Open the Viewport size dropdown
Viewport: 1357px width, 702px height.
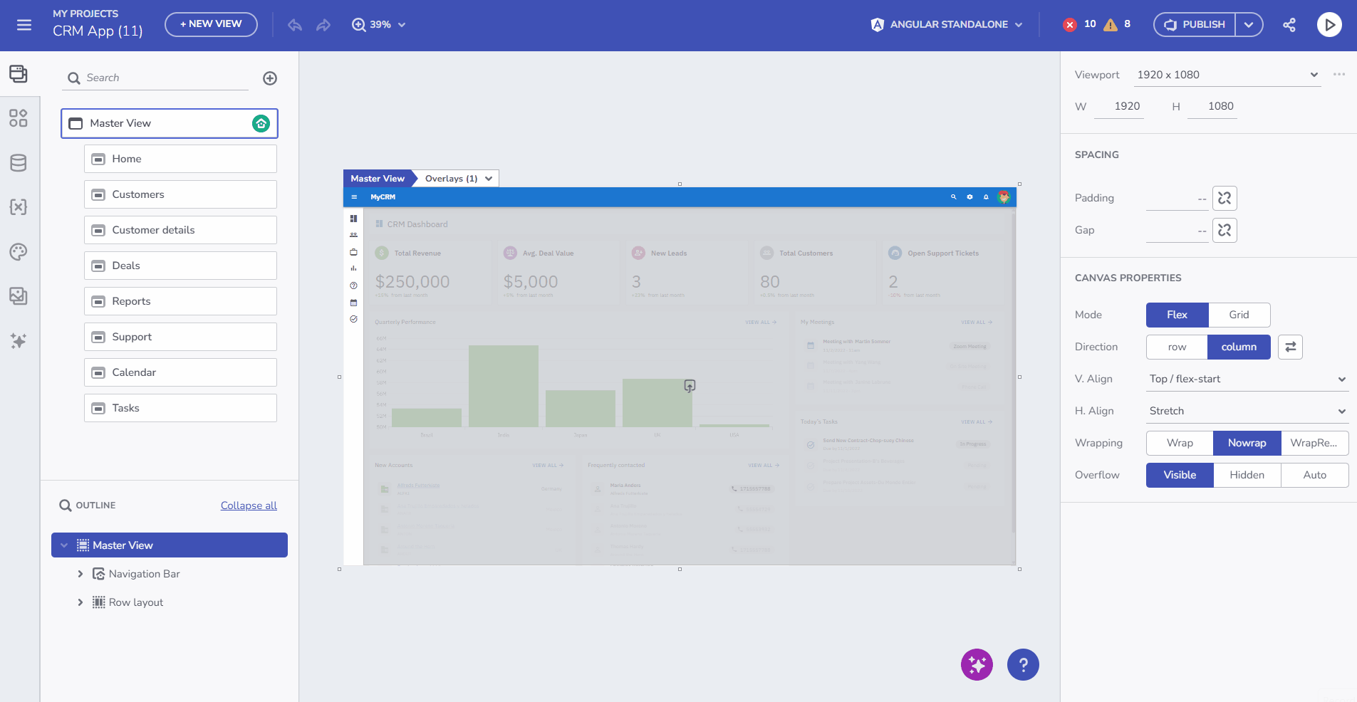tap(1313, 74)
